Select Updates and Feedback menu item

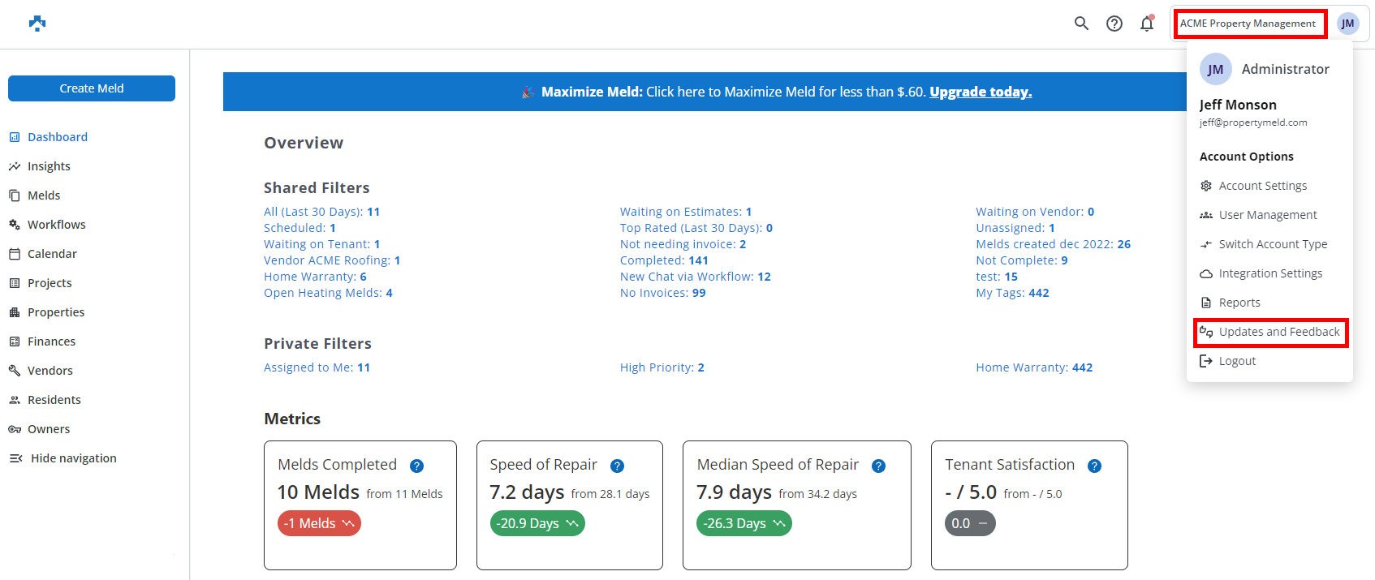[x=1278, y=332]
